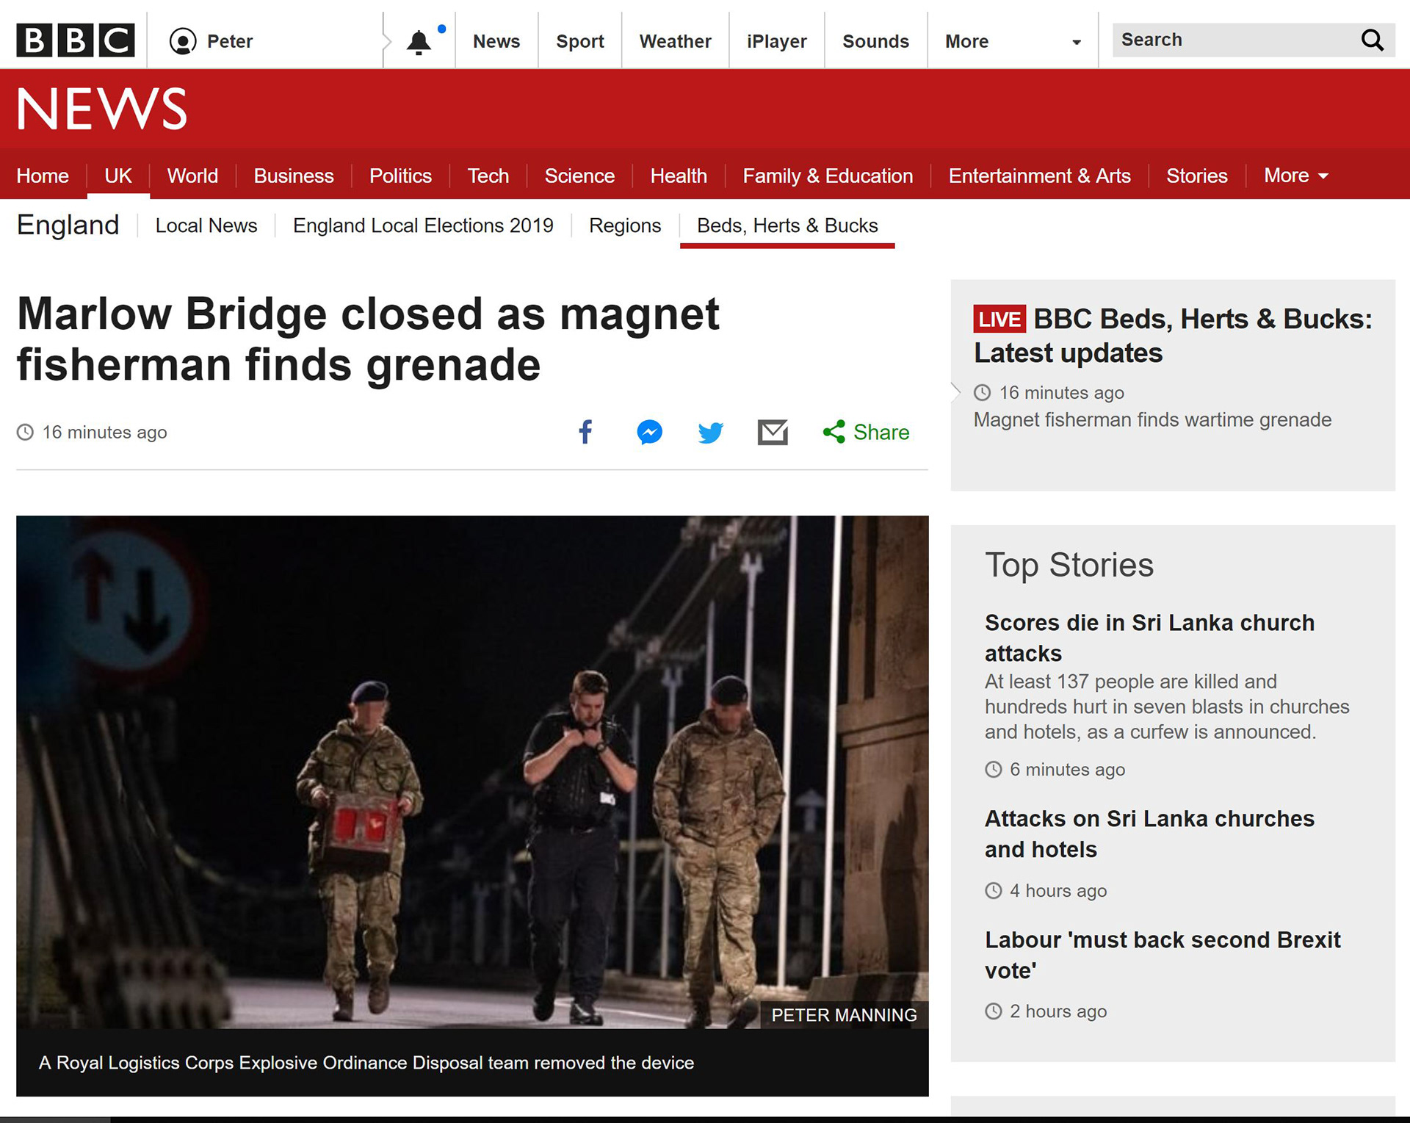Open live BBC Beds, Herts & Bucks updates
Viewport: 1410px width, 1123px height.
coord(1173,336)
